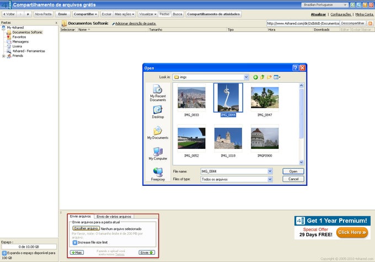Open the Views menu icon in dialog
The height and width of the screenshot is (262, 375).
[277, 77]
